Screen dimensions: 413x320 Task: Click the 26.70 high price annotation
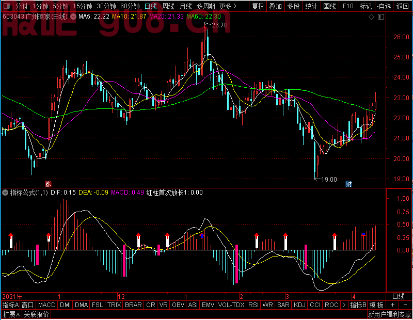(x=219, y=25)
